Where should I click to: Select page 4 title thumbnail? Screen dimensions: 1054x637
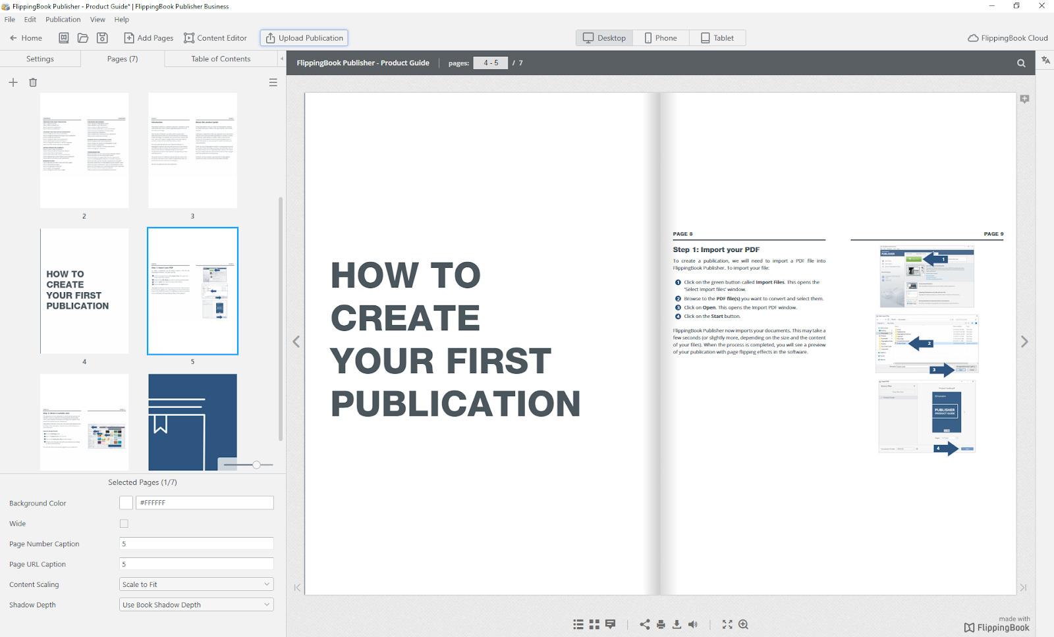point(84,291)
